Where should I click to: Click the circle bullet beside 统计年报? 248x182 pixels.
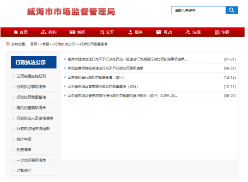13,139
